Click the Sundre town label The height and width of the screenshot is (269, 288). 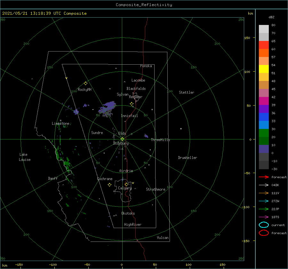tap(97, 133)
